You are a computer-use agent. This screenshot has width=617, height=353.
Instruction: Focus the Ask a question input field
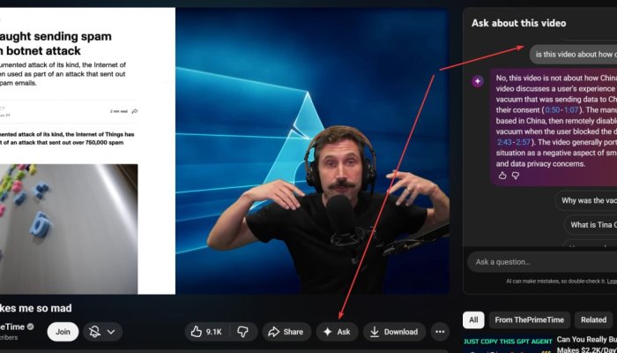pyautogui.click(x=542, y=262)
